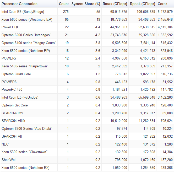Click Xeon 5400-series "Harpertown" label
Image resolution: width=174 pixels, height=172 pixels.
pyautogui.click(x=25, y=66)
